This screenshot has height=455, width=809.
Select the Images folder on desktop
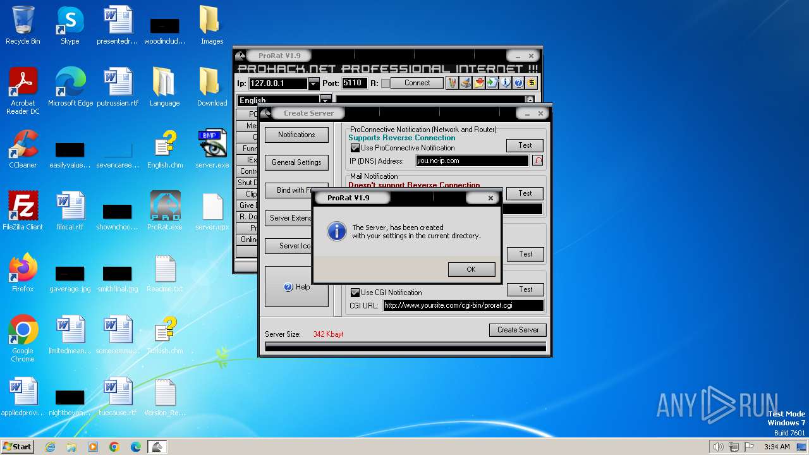tap(212, 25)
